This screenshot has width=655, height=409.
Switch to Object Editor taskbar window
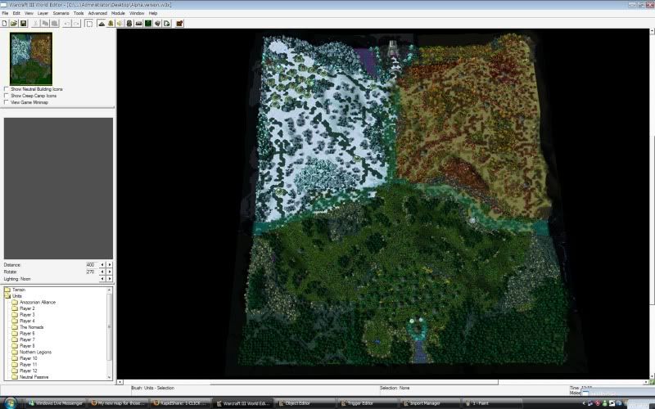tap(305, 403)
